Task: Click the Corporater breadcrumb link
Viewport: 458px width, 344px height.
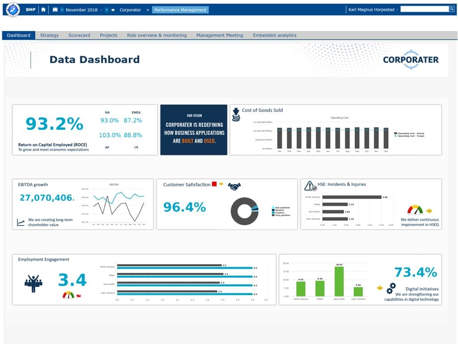Action: pos(130,10)
